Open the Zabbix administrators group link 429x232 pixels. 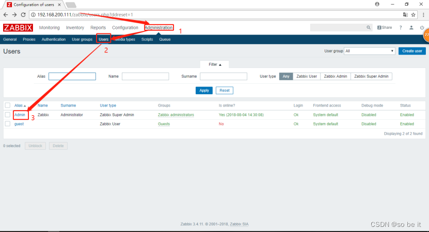click(176, 115)
